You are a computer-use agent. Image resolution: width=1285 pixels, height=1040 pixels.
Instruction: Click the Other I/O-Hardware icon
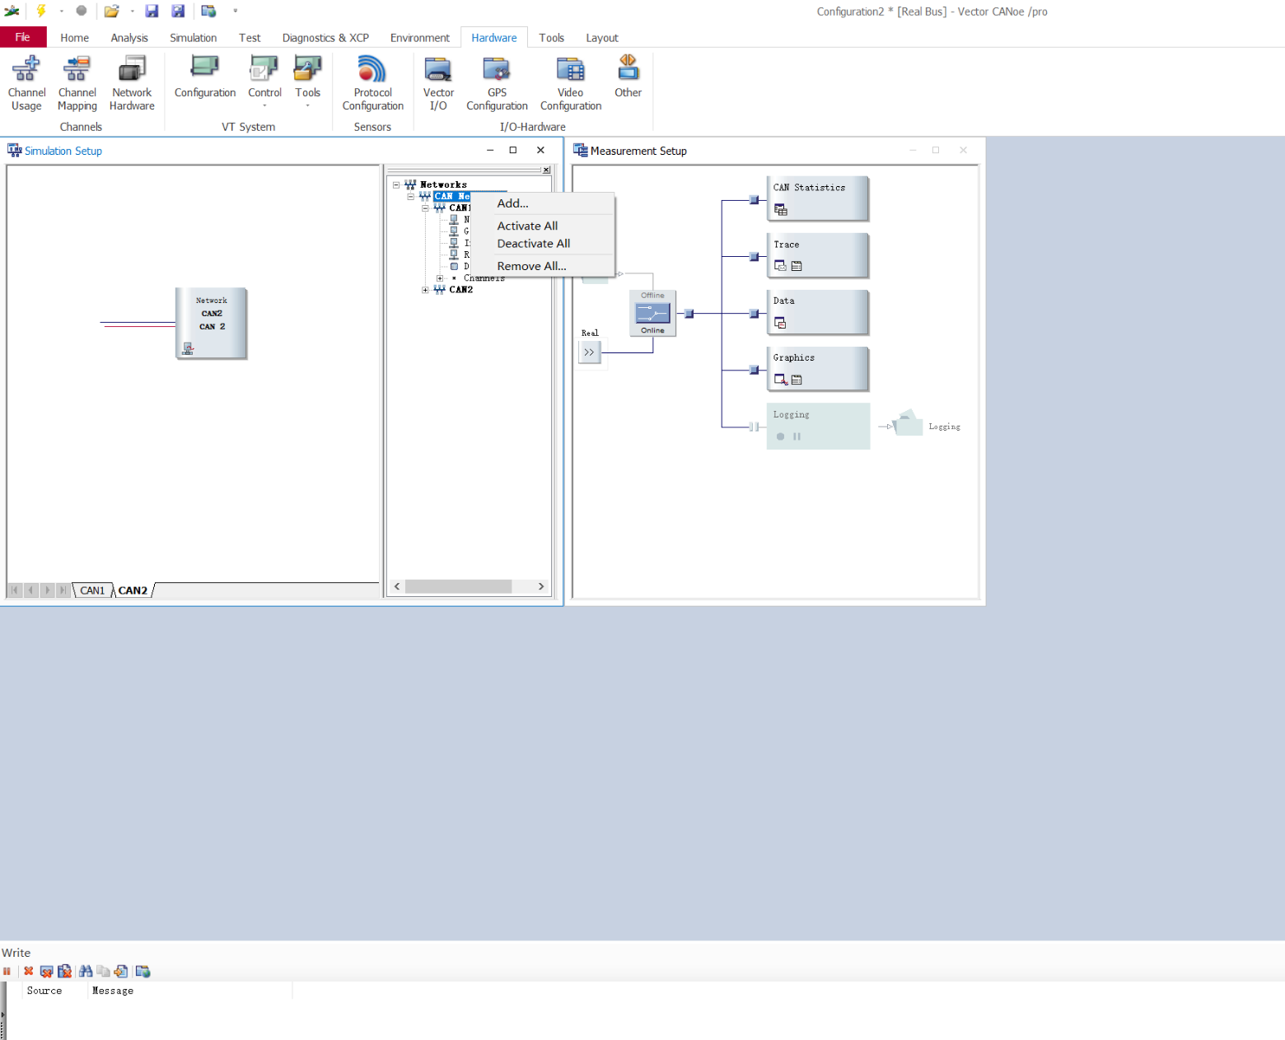tap(628, 77)
